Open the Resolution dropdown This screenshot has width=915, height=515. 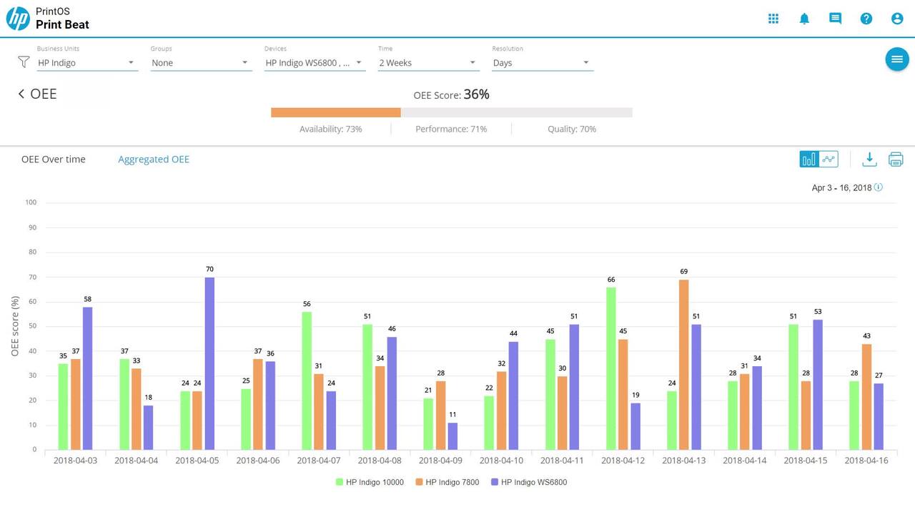click(x=543, y=63)
